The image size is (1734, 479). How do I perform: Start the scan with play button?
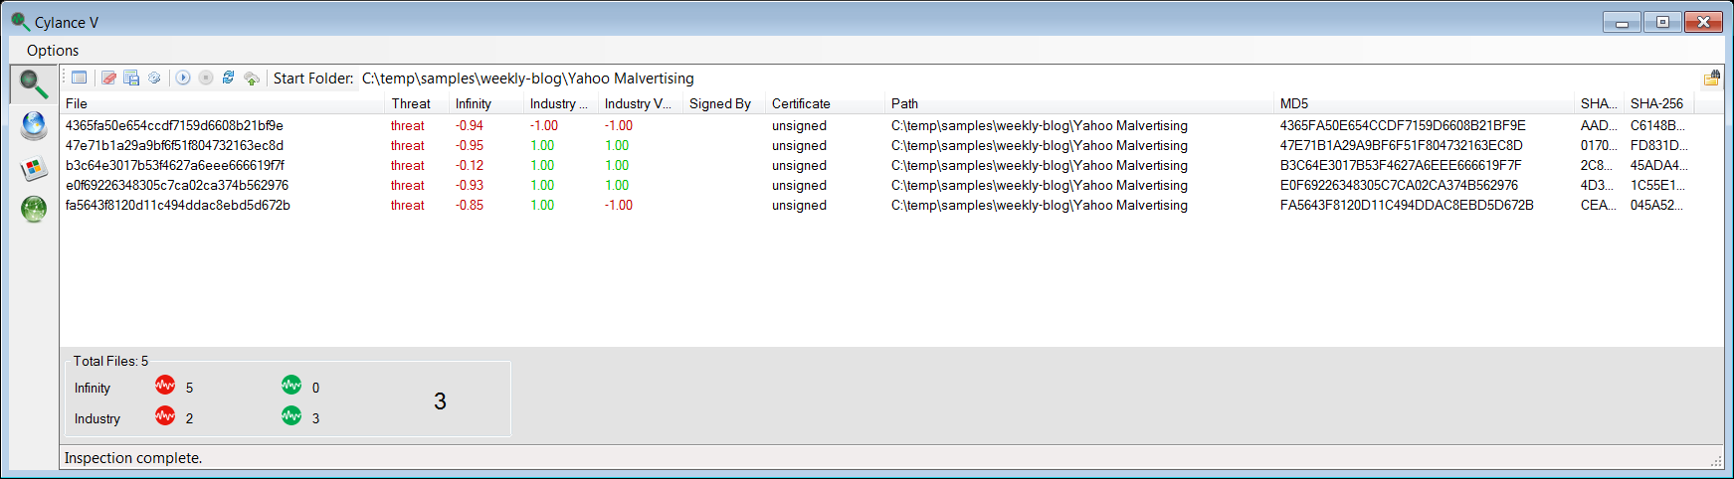click(183, 78)
